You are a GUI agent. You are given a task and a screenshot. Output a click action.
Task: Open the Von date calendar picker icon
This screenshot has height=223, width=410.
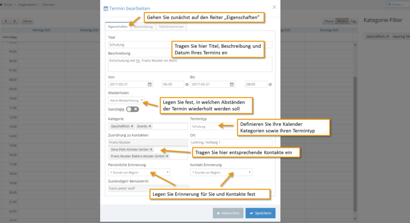click(150, 84)
